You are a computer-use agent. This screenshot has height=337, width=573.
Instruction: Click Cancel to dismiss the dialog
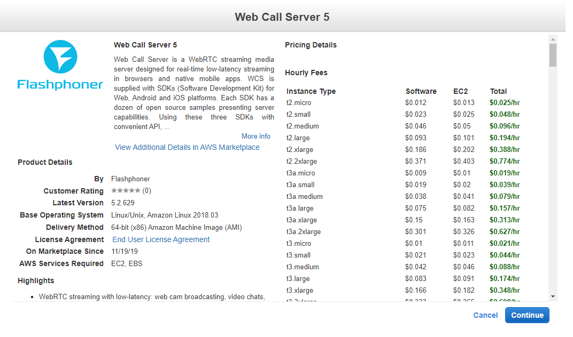(x=485, y=315)
